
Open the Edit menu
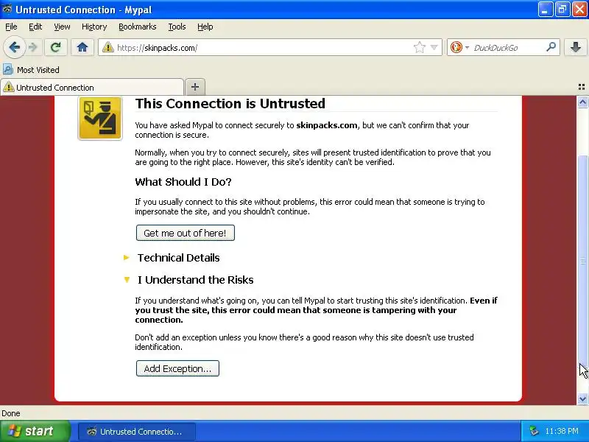click(x=35, y=27)
